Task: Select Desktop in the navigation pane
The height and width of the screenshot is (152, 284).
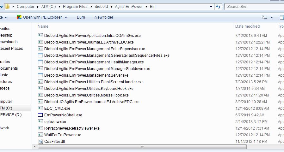Action: 6,35
